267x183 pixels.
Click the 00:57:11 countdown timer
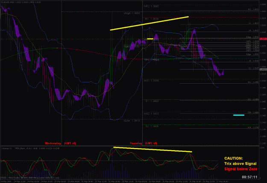click(x=249, y=177)
